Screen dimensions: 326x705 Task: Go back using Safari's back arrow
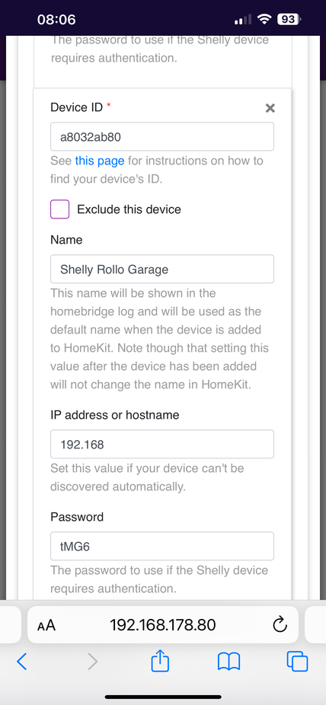click(21, 662)
